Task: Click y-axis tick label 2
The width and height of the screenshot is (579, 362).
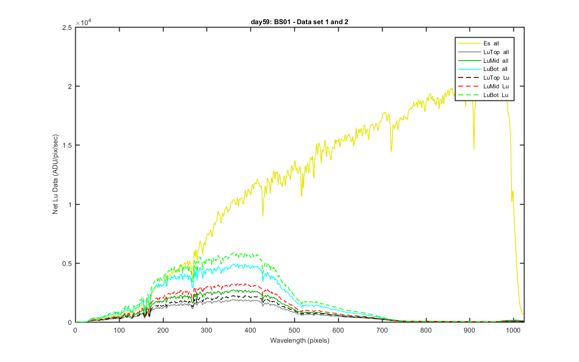Action: click(70, 86)
